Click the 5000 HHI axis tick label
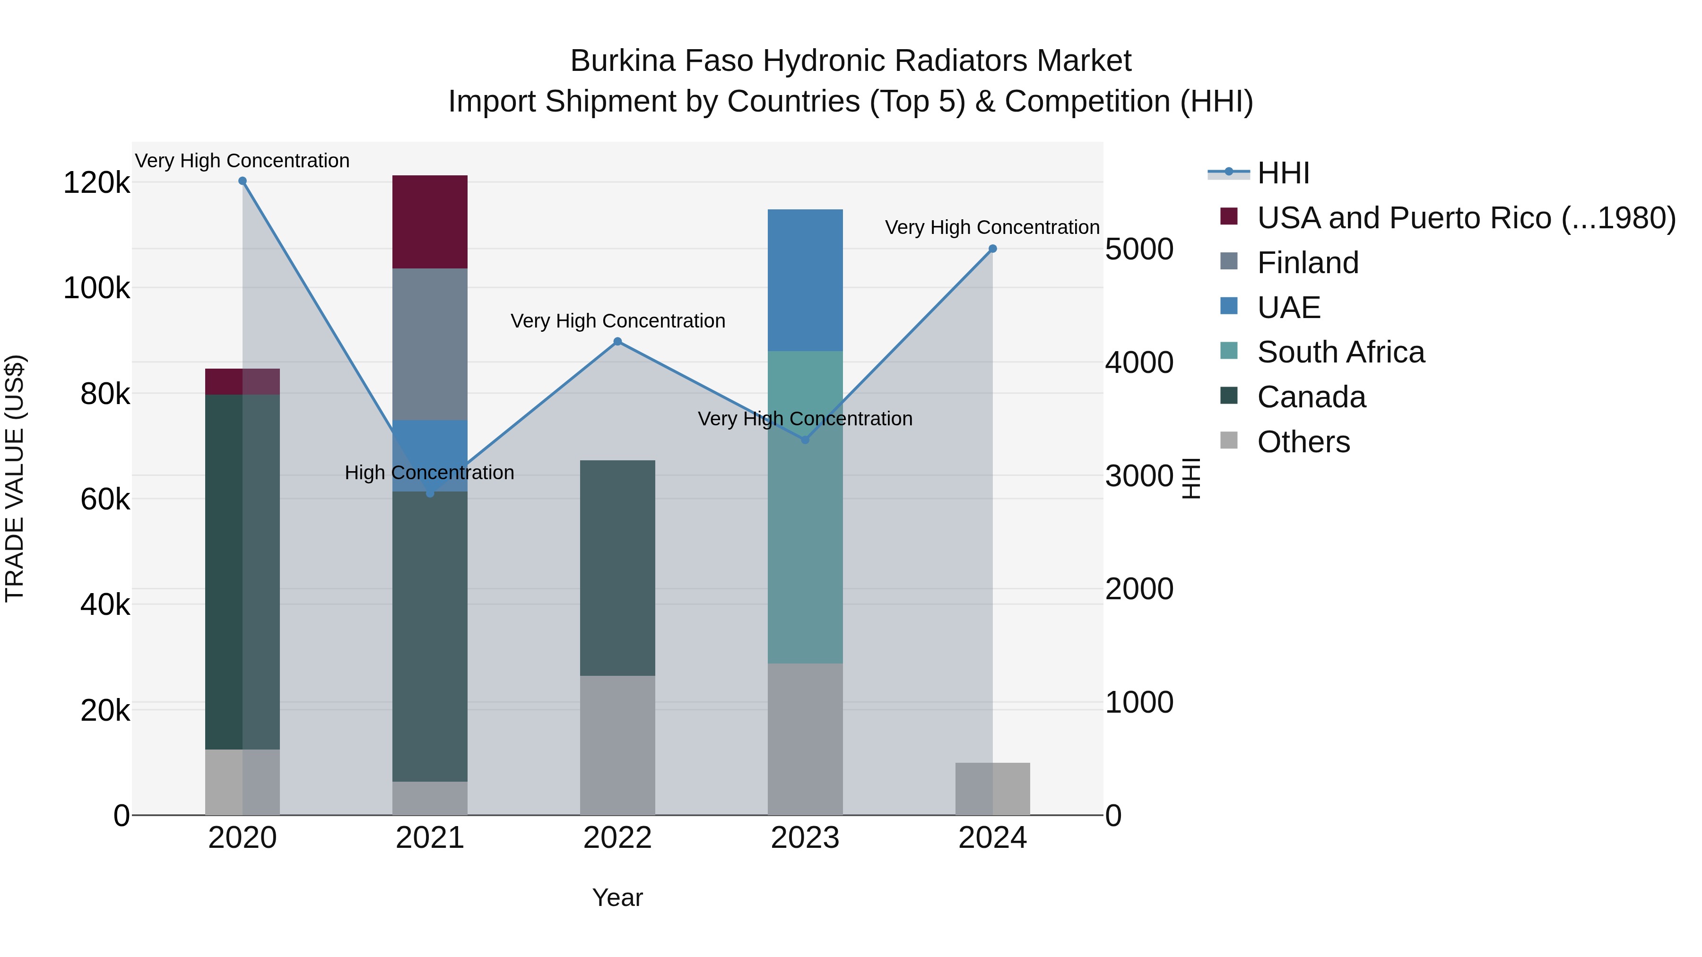The image size is (1702, 957). click(x=1140, y=250)
